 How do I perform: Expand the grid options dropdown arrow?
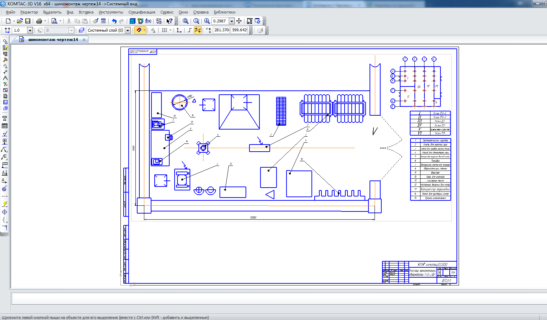pyautogui.click(x=170, y=30)
